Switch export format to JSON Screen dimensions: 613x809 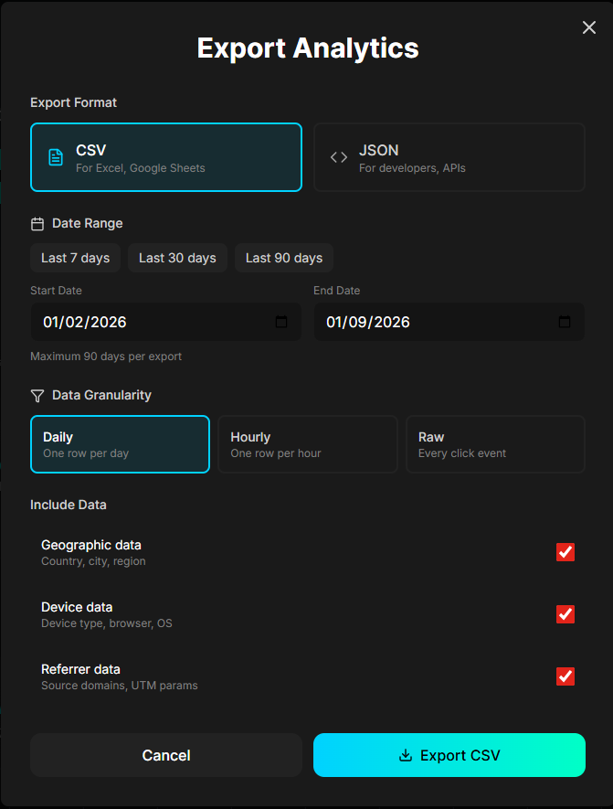[x=449, y=156]
